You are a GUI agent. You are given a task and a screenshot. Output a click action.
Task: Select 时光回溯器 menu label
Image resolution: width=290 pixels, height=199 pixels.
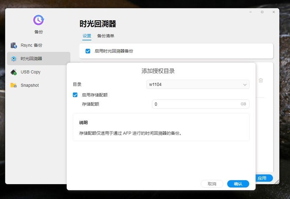pyautogui.click(x=31, y=59)
